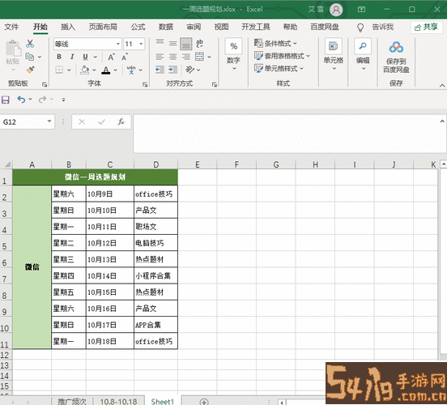
Task: Expand the formula bar
Action: (x=442, y=122)
